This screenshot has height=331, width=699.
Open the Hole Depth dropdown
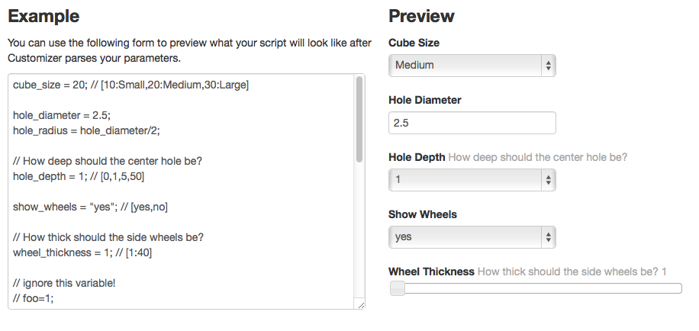pos(472,180)
